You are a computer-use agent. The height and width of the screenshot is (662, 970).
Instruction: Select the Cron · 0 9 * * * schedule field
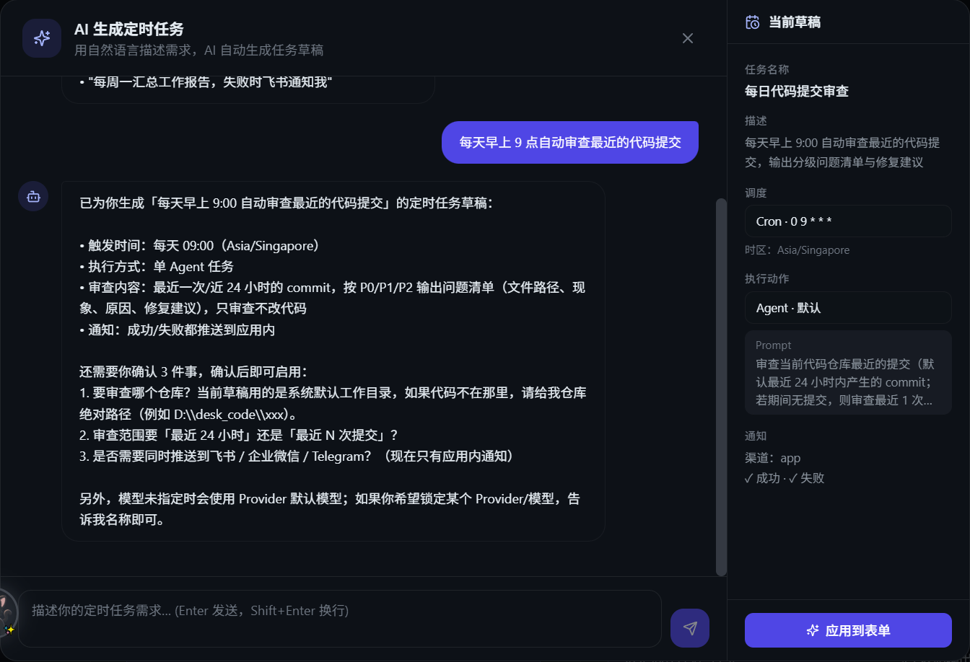[848, 221]
